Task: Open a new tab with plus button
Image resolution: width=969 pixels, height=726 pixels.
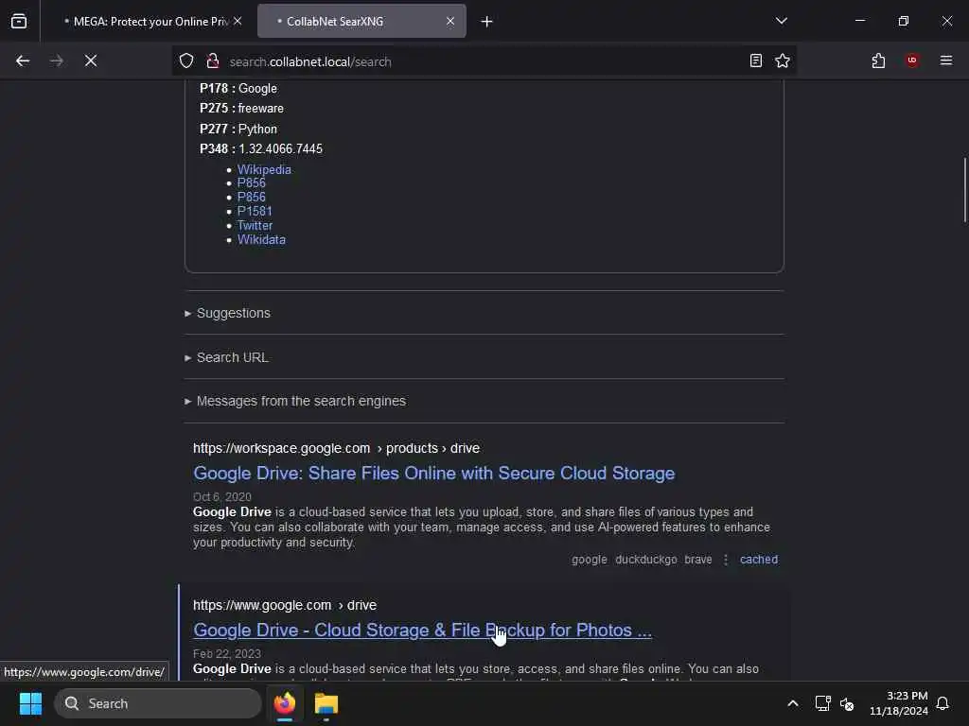Action: pyautogui.click(x=487, y=22)
